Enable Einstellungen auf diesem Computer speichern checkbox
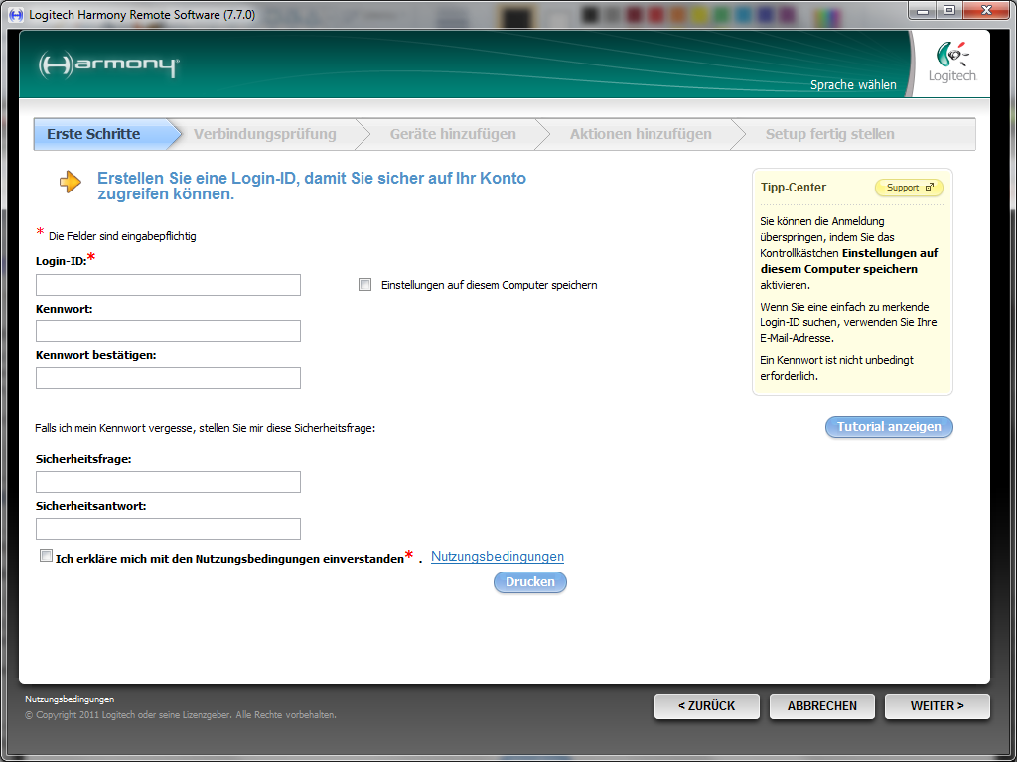The width and height of the screenshot is (1017, 762). (364, 285)
